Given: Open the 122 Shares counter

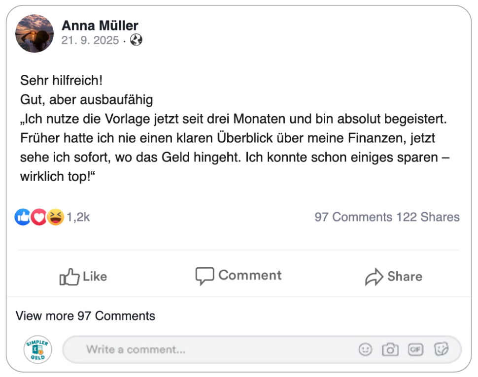Looking at the screenshot, I should 428,217.
